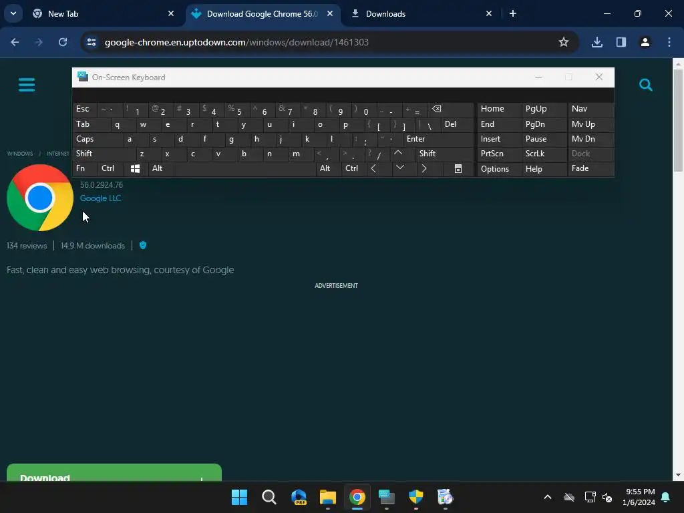Close the Downloads tab

(489, 13)
